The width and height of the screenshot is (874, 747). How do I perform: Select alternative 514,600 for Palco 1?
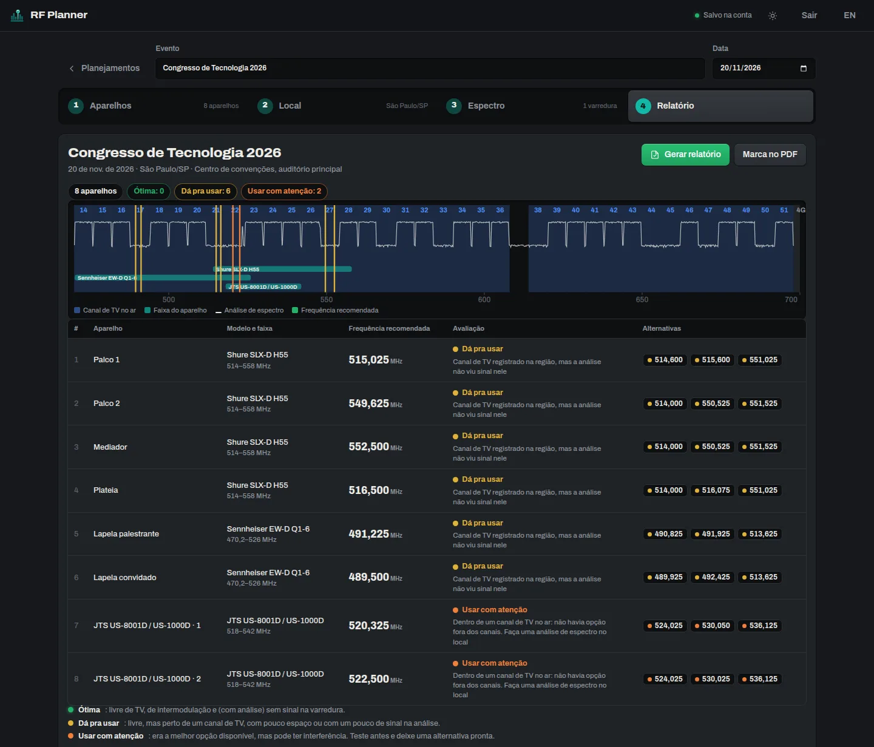[x=665, y=360]
